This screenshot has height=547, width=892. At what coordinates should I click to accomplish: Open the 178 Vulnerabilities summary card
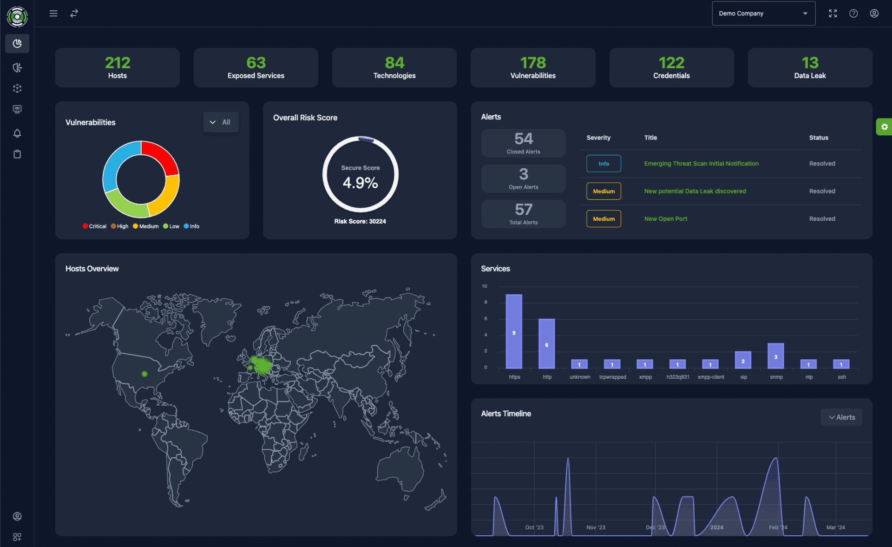tap(533, 67)
